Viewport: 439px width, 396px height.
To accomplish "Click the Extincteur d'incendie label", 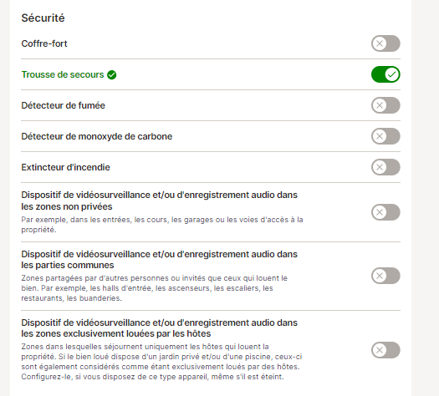I will click(66, 167).
